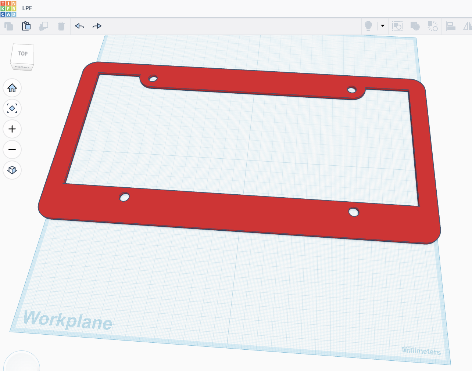Fit all in view
Screen dimensions: 472x371
click(x=12, y=108)
